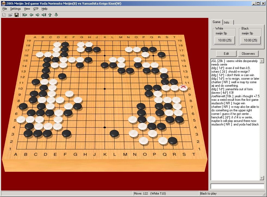
Task: Jump to first move arrow icon
Action: pos(25,15)
